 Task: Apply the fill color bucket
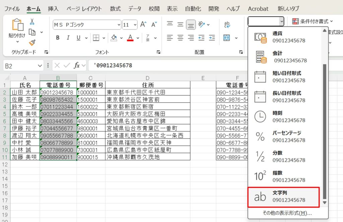tap(114, 38)
